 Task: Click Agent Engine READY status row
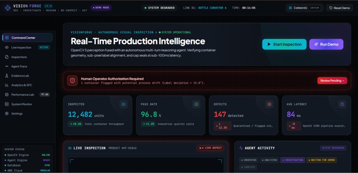pyautogui.click(x=28, y=160)
